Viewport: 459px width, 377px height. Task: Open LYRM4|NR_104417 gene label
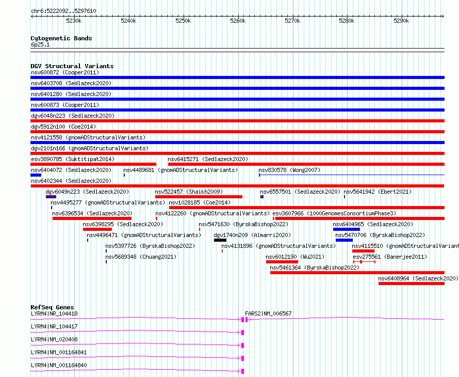(54, 326)
